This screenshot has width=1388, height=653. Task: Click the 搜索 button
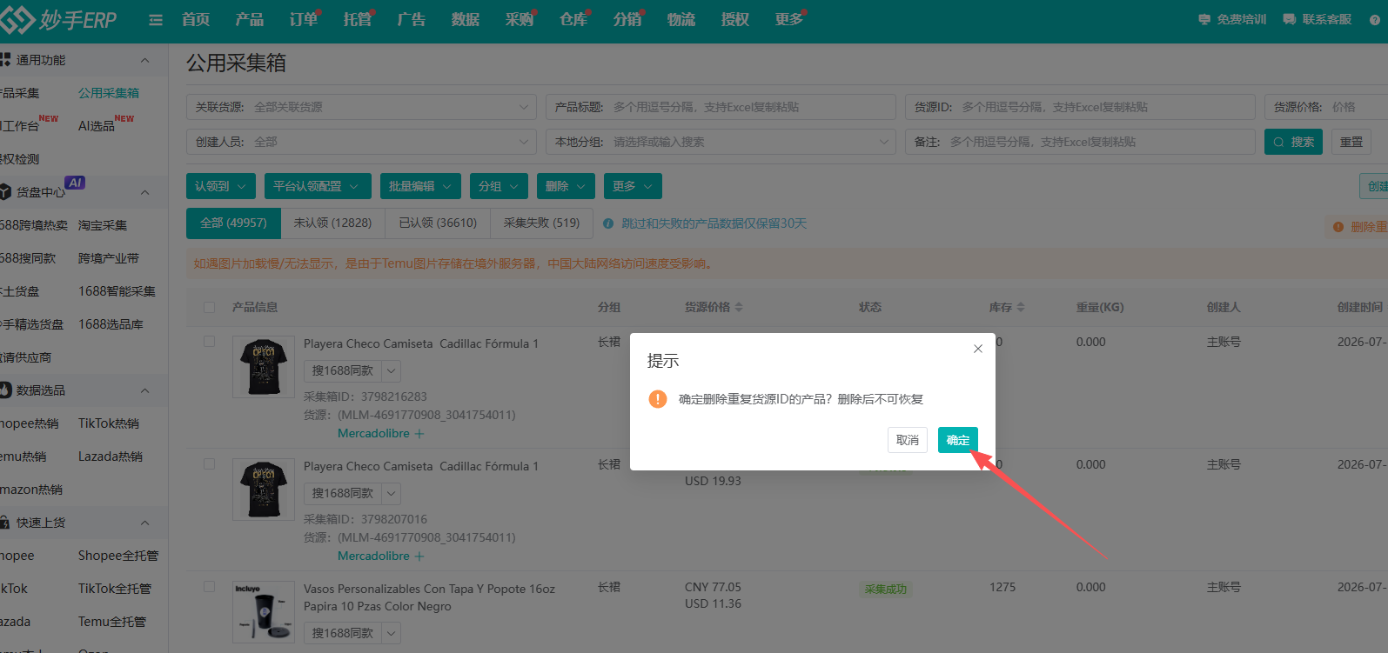tap(1293, 142)
